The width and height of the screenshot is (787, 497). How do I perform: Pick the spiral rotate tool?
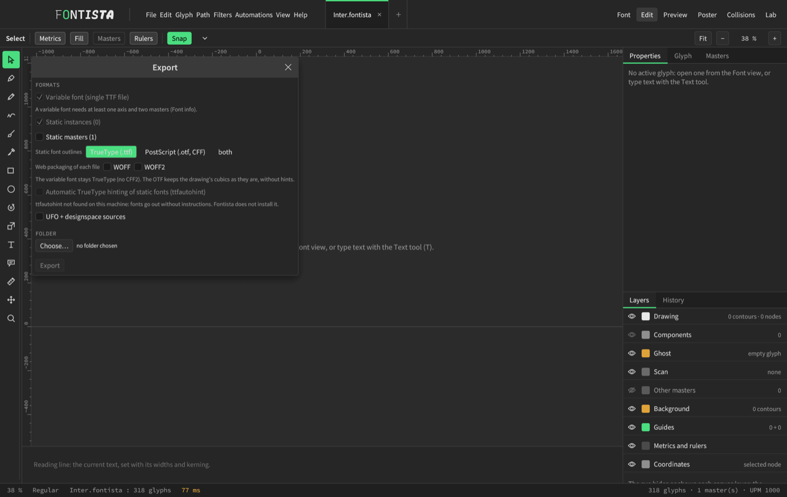pos(11,208)
